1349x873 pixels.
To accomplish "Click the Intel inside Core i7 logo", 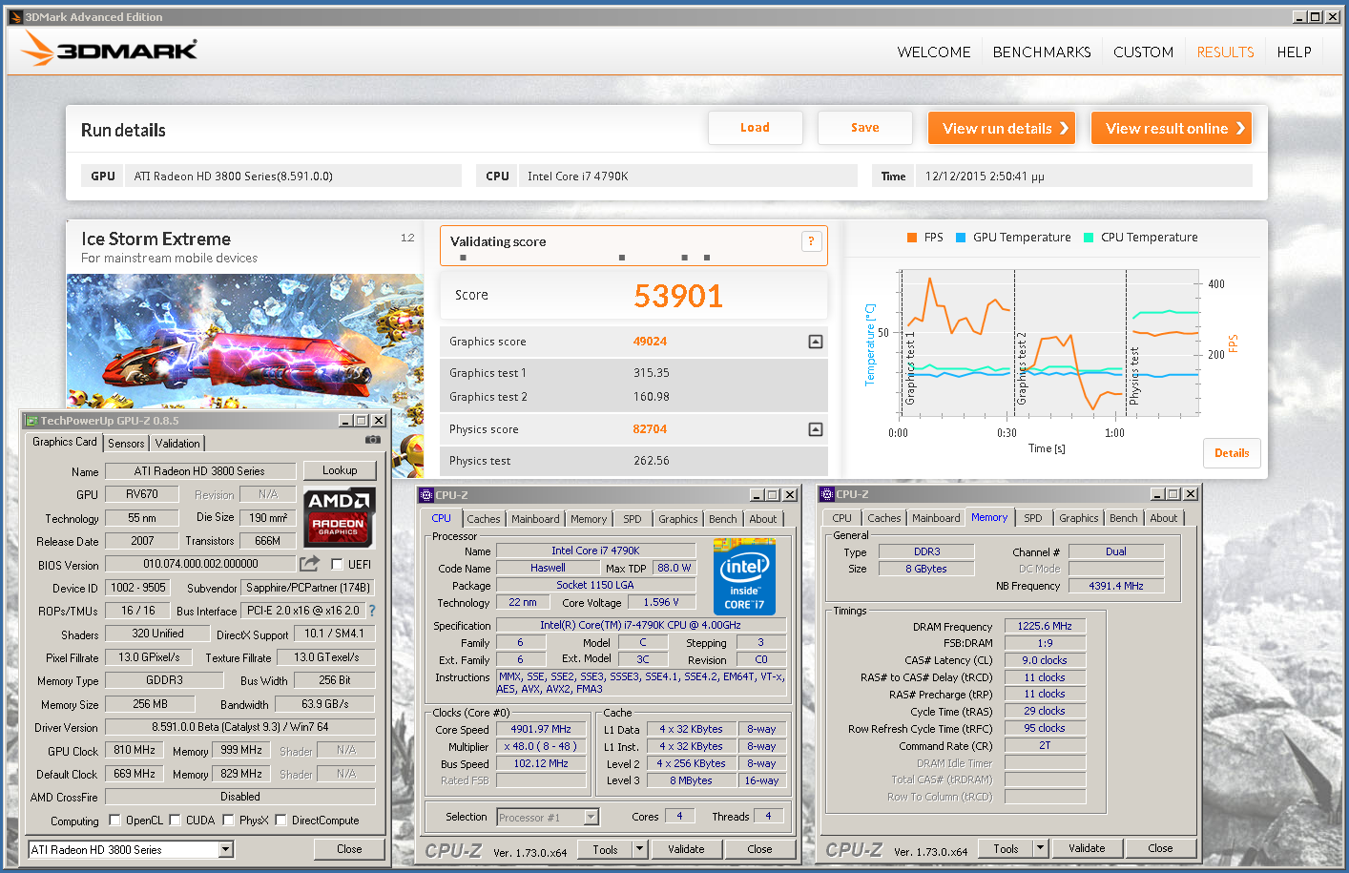I will pyautogui.click(x=744, y=576).
